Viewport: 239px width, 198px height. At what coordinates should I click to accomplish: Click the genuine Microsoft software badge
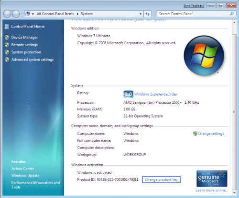212,179
